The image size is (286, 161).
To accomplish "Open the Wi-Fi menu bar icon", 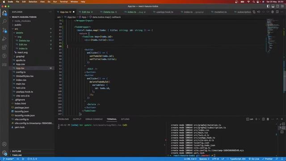I will pos(248,2).
